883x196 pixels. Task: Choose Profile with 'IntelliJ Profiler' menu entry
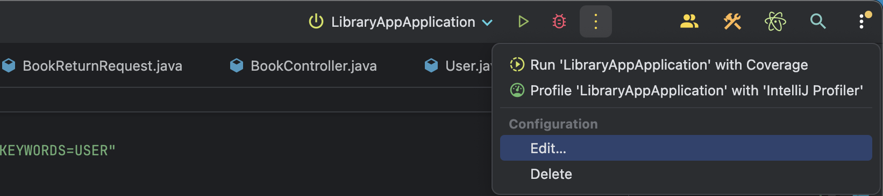coord(686,91)
